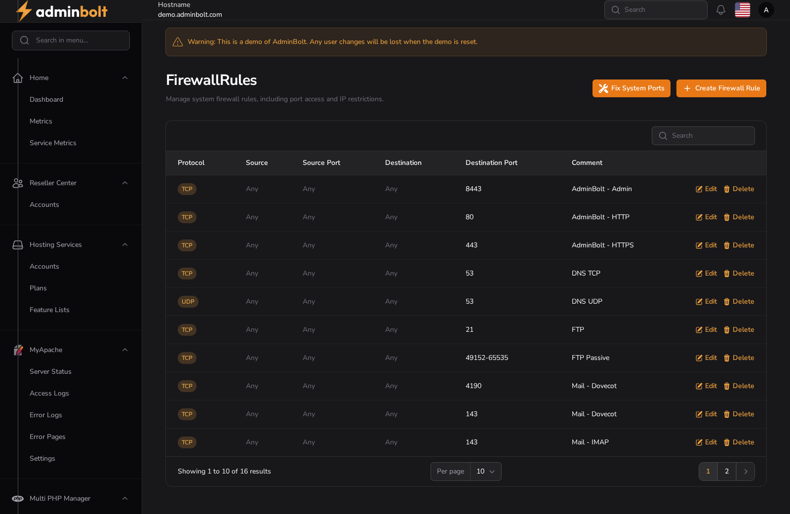Open Accounts under Hosting Services
The image size is (790, 514).
(x=44, y=266)
